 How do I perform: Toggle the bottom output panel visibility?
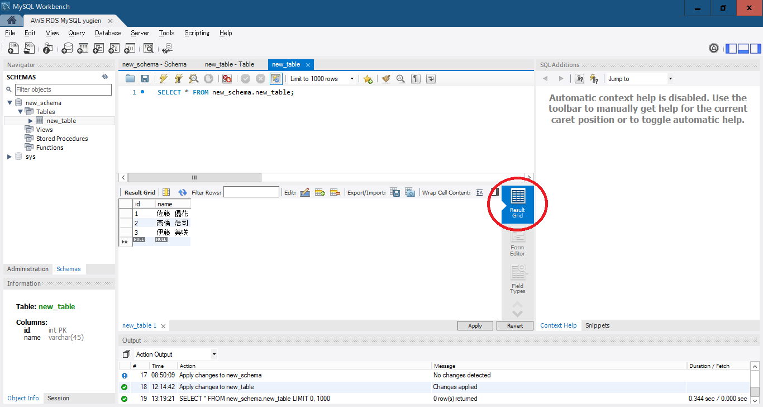pos(743,49)
